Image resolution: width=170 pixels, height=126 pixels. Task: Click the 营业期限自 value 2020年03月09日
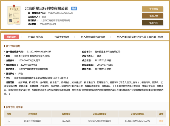pyautogui.click(x=29, y=65)
